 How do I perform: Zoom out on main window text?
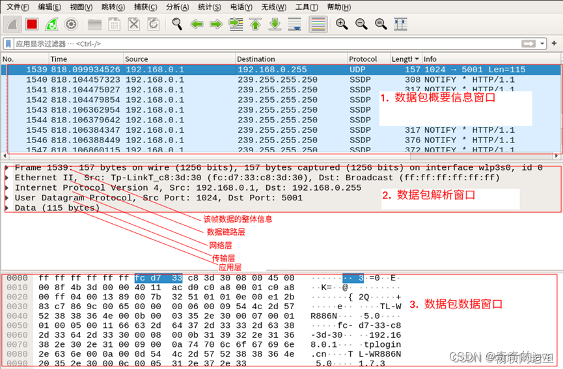pos(361,25)
